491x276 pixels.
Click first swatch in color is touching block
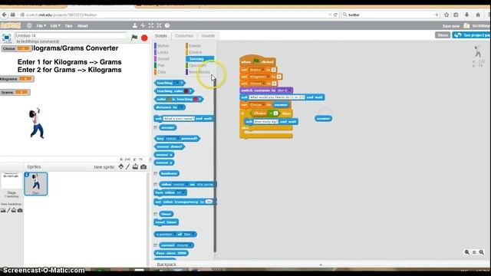169,100
